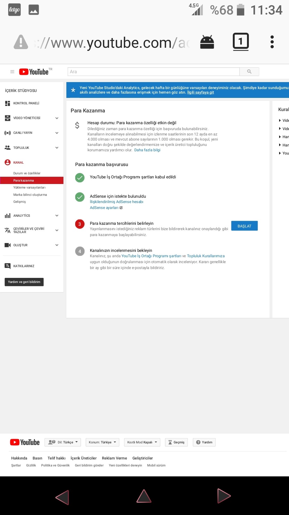Open the Telif hakkı footer link
This screenshot has height=515, width=289.
pyautogui.click(x=56, y=458)
